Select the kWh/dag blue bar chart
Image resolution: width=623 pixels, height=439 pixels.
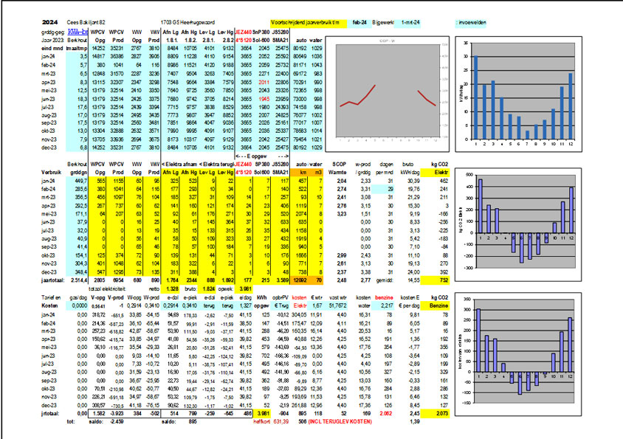pos(518,94)
